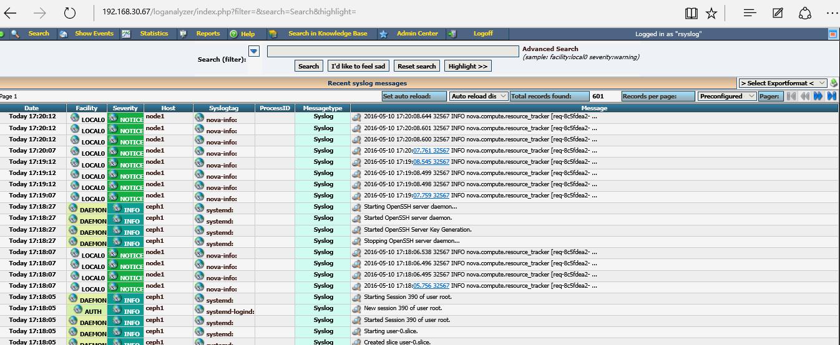
Task: Click the disabled first-page pager icon
Action: tap(791, 96)
